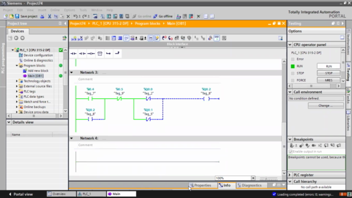Insert a normally open contact
352x198 pixels.
coord(73,53)
